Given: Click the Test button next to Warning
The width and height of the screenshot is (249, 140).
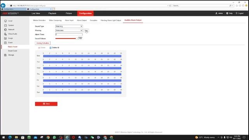Looking at the screenshot, I should click(86, 30).
